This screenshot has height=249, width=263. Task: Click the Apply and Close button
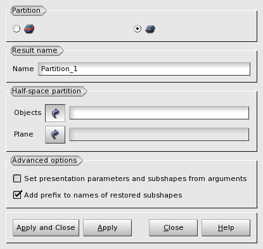(46, 227)
